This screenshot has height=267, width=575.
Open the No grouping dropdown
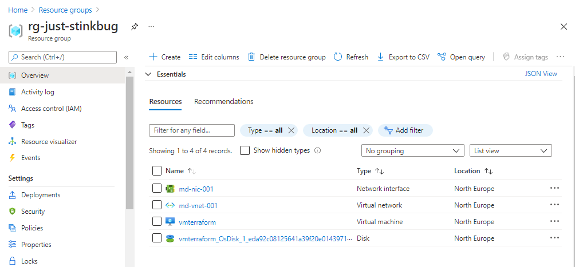[x=412, y=151]
